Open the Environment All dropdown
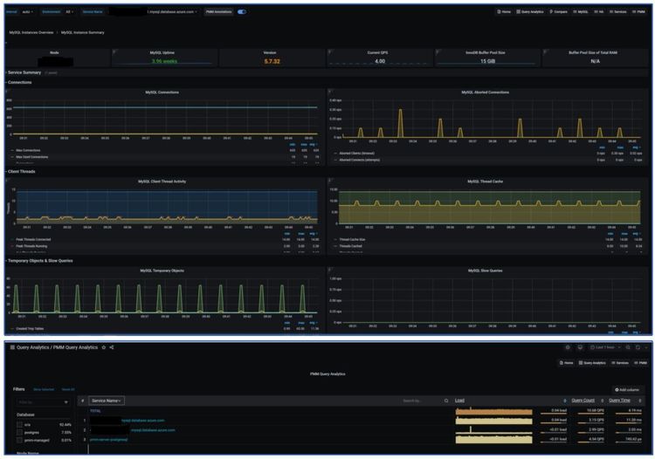This screenshot has width=655, height=459. pos(69,11)
